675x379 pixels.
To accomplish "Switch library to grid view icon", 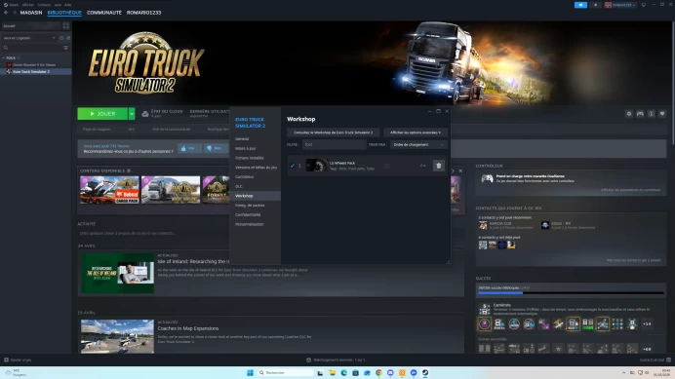I will click(66, 25).
